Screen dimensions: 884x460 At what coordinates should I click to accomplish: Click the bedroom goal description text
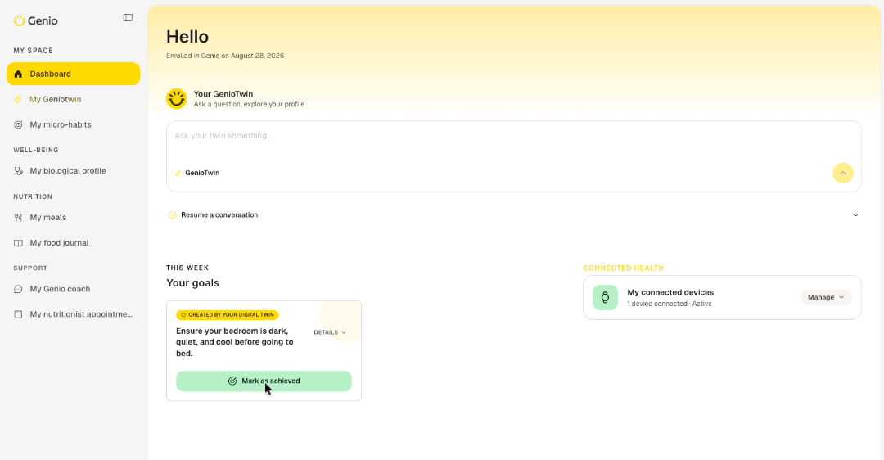(235, 342)
